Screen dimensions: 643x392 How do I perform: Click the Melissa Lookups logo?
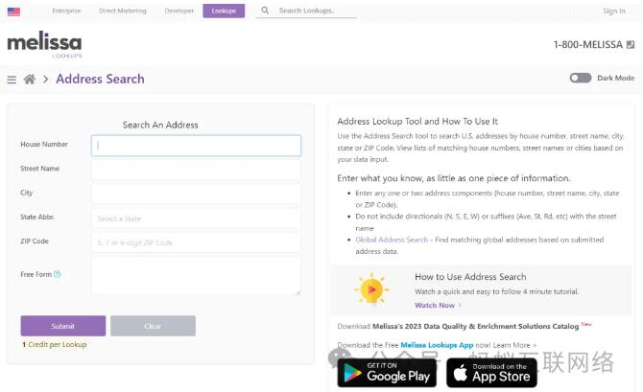[x=45, y=44]
